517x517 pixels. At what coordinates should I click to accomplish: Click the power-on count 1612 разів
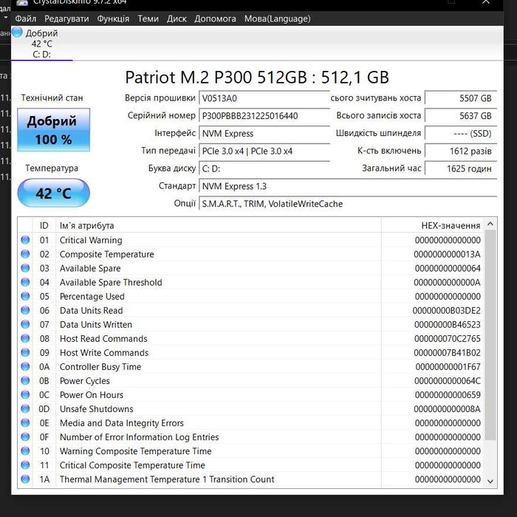coord(461,151)
